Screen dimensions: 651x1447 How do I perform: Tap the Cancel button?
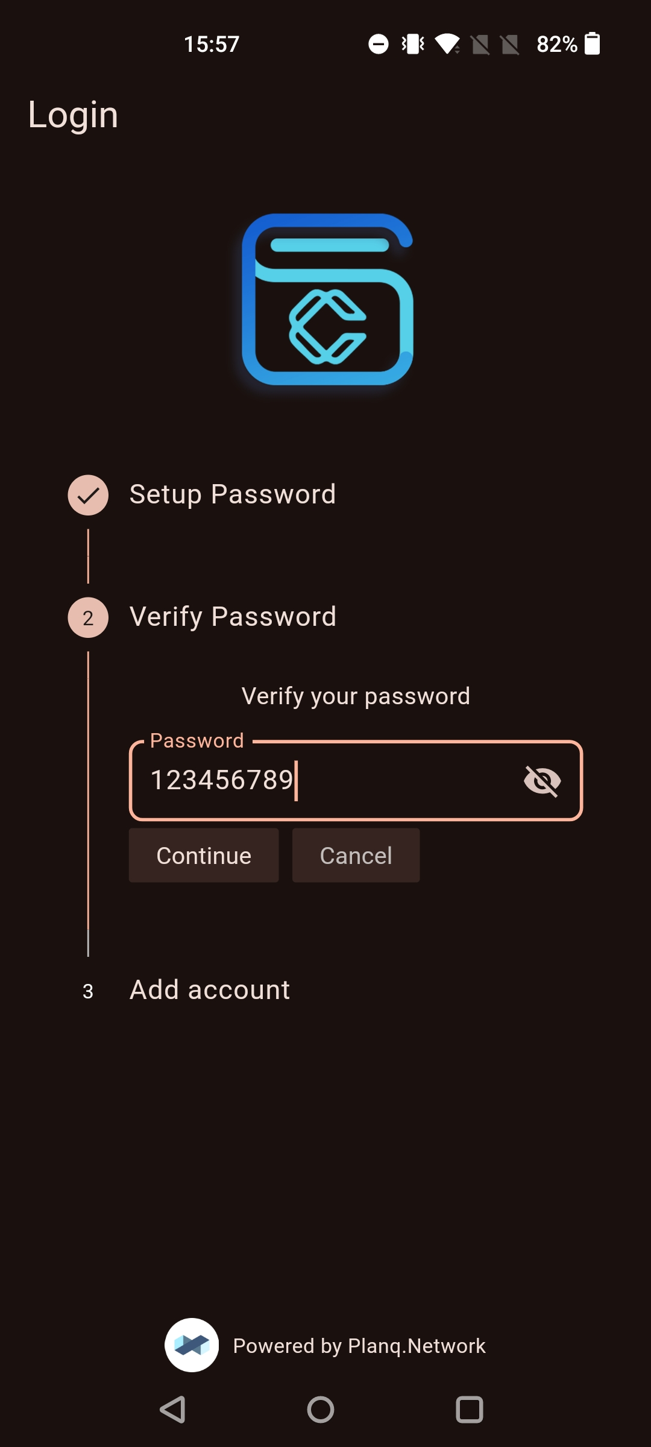tap(356, 856)
